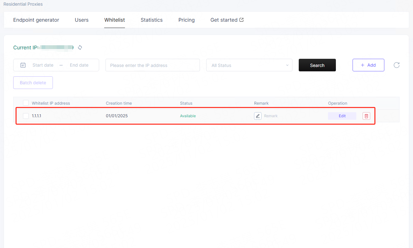Click Edit for the 1.1.1.1 entry
The image size is (413, 248).
pyautogui.click(x=342, y=116)
